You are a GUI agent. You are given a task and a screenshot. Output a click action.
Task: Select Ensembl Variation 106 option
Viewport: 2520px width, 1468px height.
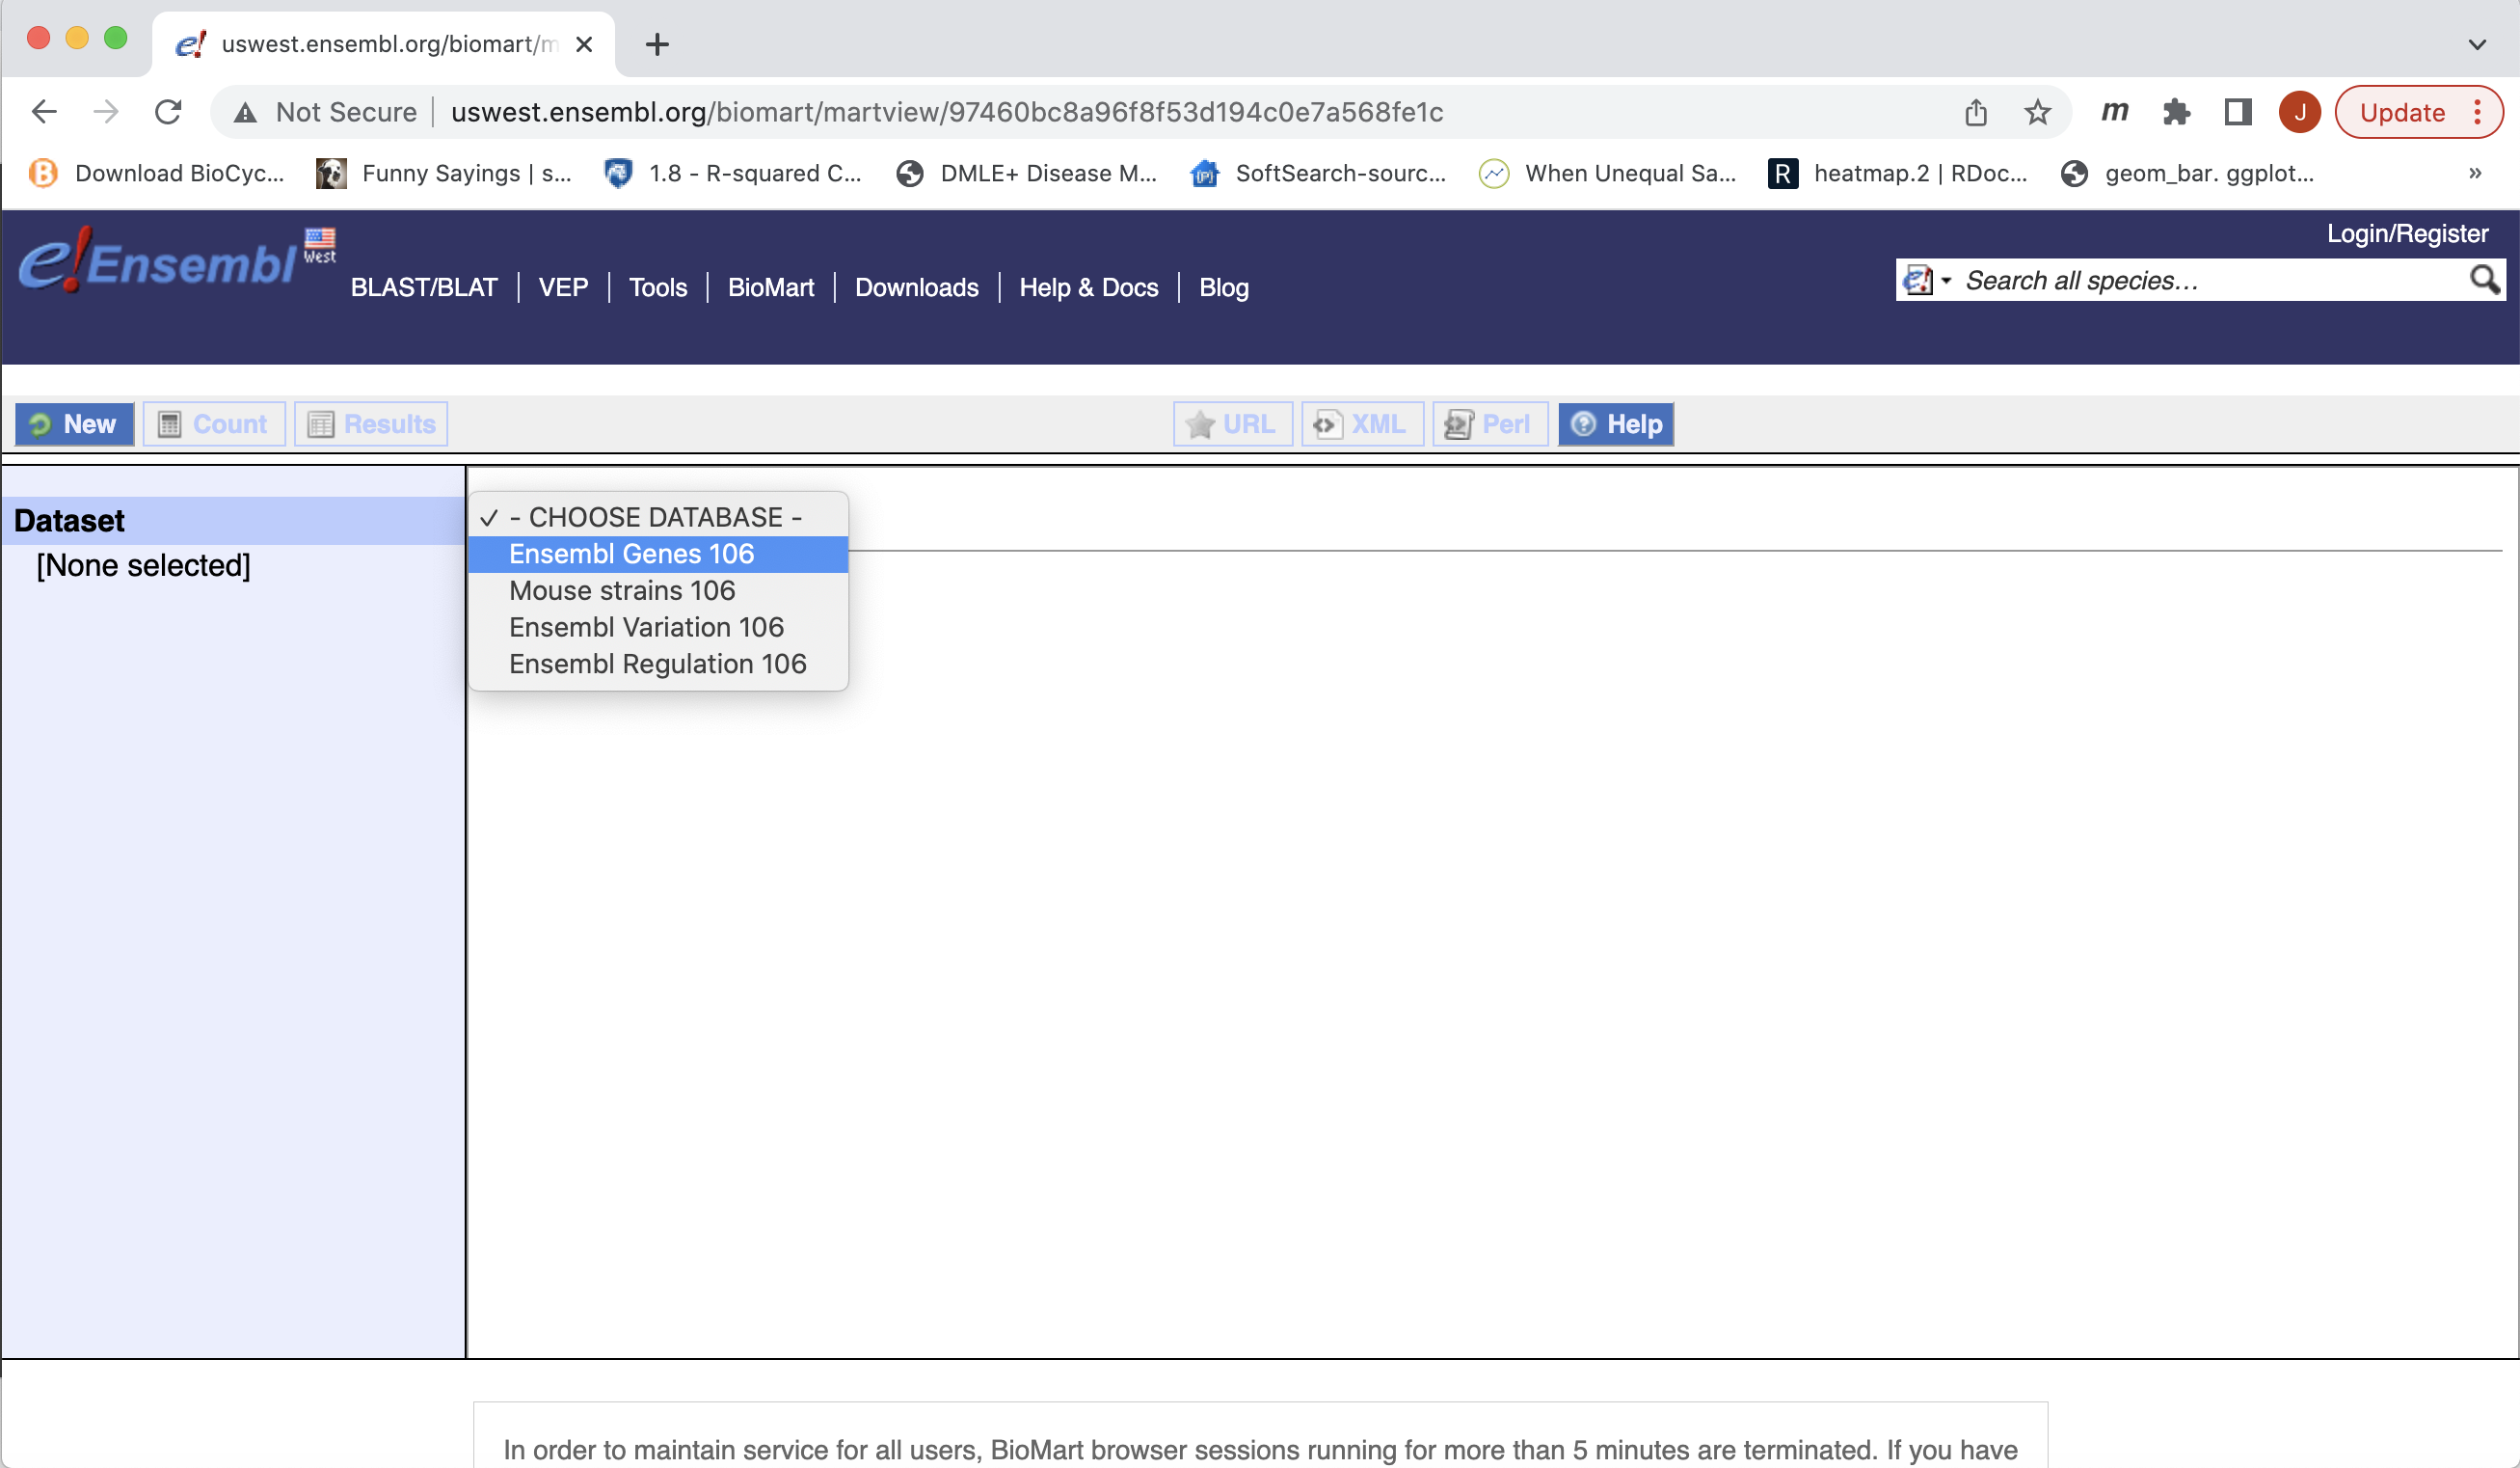click(x=658, y=628)
